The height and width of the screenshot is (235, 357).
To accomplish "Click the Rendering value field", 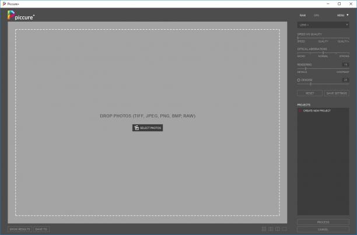I will (x=345, y=65).
